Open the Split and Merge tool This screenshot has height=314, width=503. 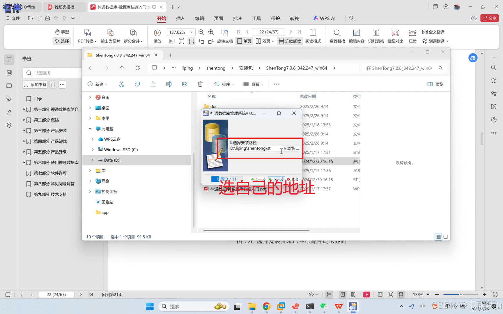[133, 36]
